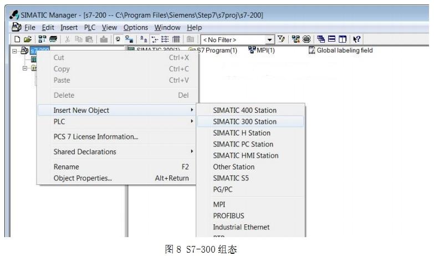434x256 pixels.
Task: Choose PG/PC in submenu
Action: (x=251, y=189)
